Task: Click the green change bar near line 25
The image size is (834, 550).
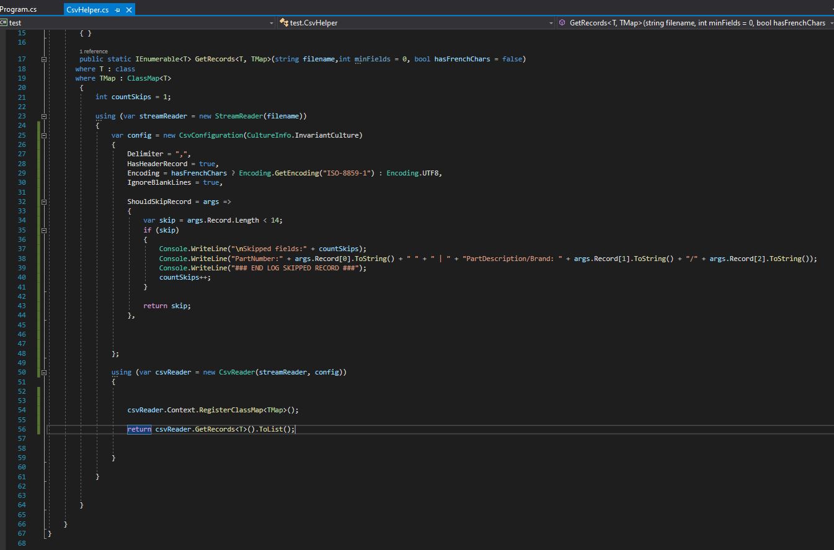Action: pyautogui.click(x=37, y=135)
